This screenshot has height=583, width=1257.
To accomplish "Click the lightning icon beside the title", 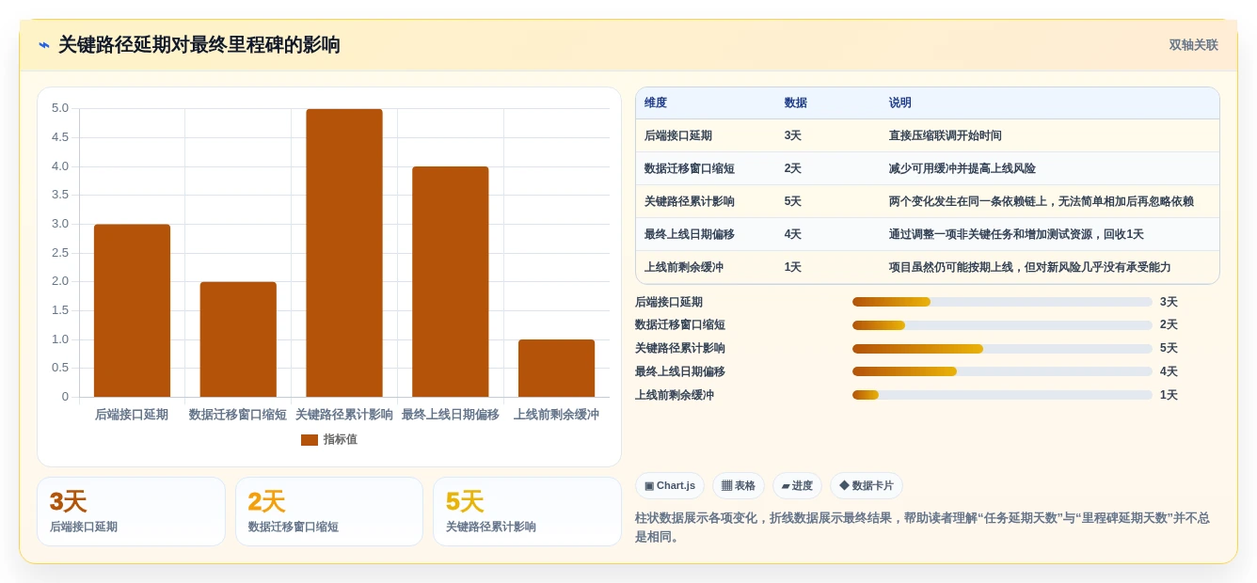I will pos(44,45).
